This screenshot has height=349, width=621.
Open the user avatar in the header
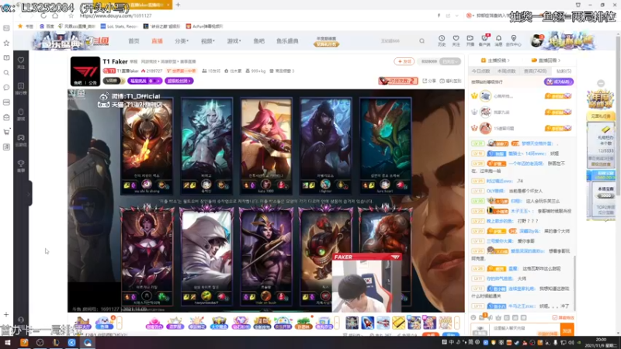tap(536, 41)
